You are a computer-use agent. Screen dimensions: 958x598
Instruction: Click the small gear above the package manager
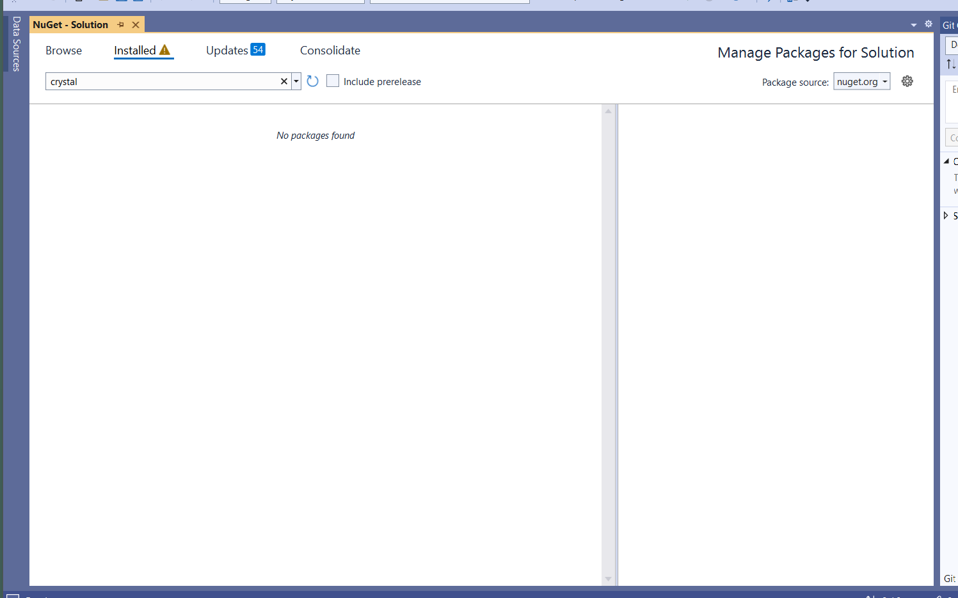click(929, 24)
